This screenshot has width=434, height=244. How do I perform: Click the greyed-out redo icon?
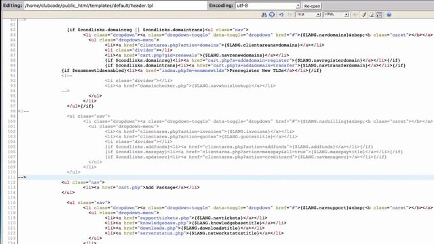pos(290,15)
